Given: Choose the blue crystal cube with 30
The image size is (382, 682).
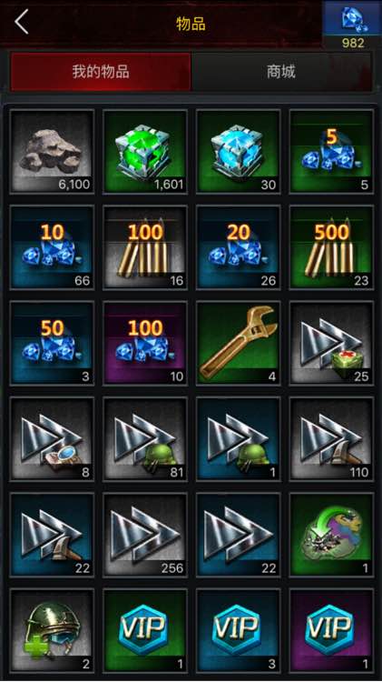Looking at the screenshot, I should click(239, 151).
